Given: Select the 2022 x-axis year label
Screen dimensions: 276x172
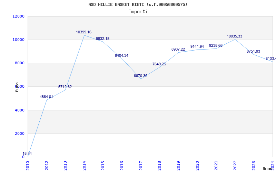Looking at the screenshot, I should (235, 165).
